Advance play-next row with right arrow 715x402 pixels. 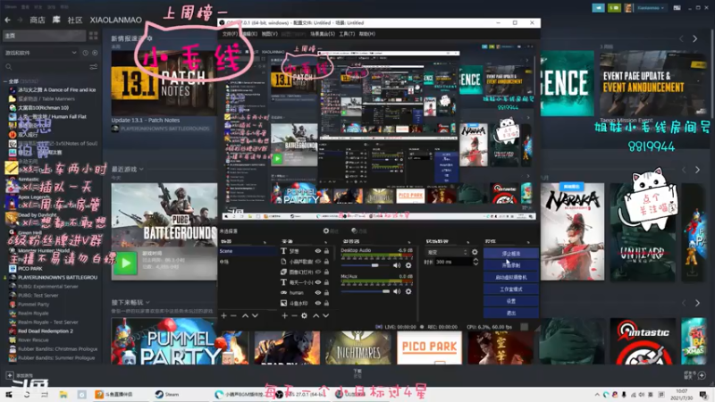coord(697,303)
